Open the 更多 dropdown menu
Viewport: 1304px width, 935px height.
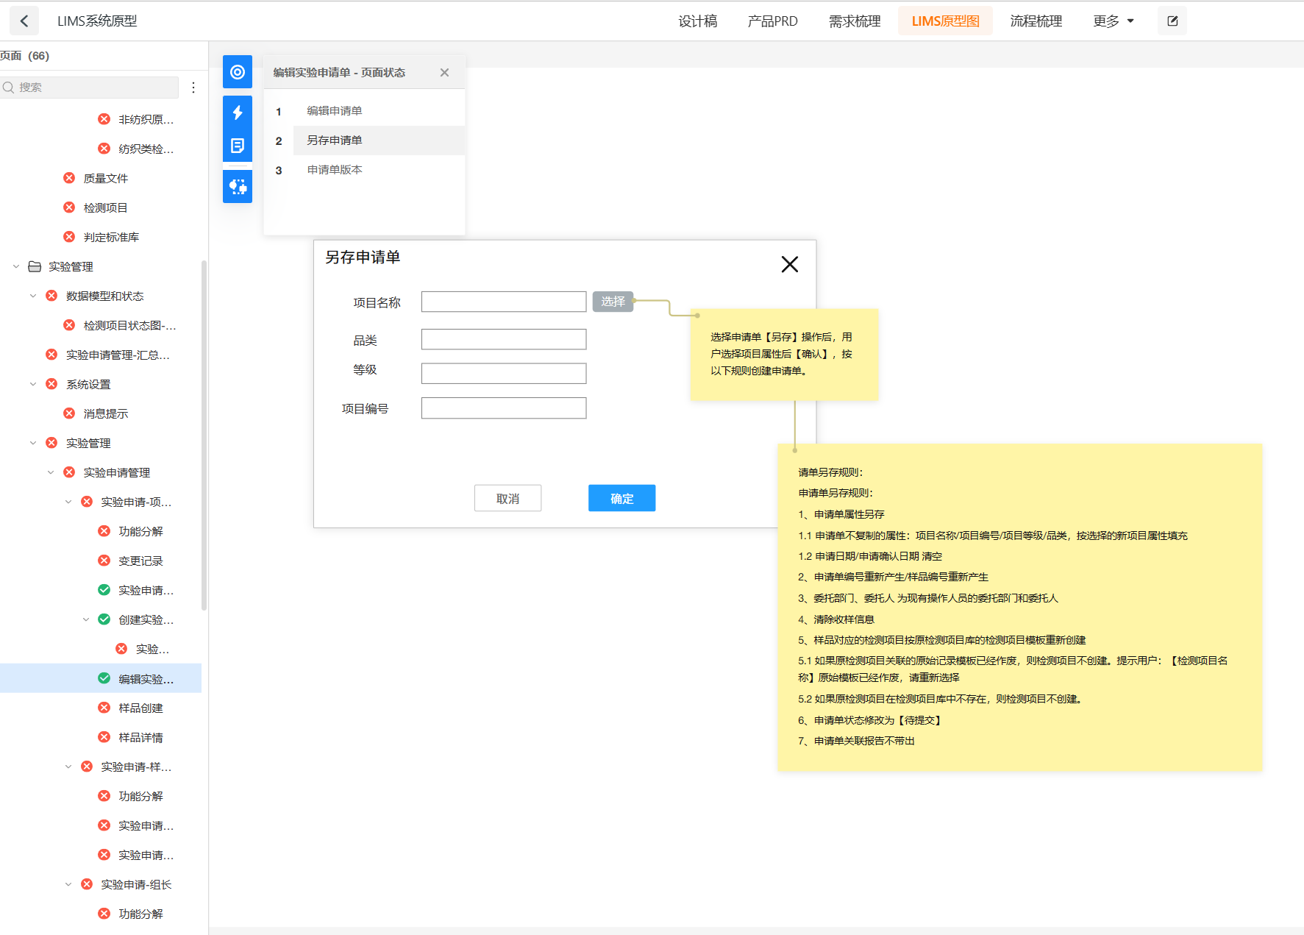[1113, 21]
